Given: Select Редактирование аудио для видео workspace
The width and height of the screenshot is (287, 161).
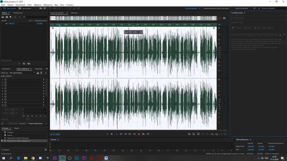Looking at the screenshot, I should point(216,8).
